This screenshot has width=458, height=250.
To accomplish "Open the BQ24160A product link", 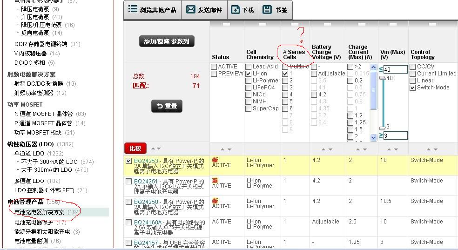I will tap(148, 222).
